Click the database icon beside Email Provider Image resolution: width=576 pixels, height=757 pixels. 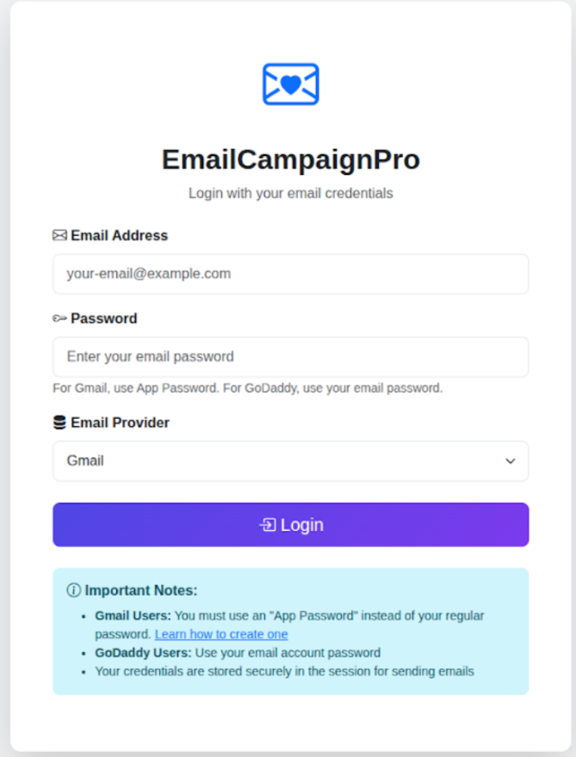pos(59,422)
